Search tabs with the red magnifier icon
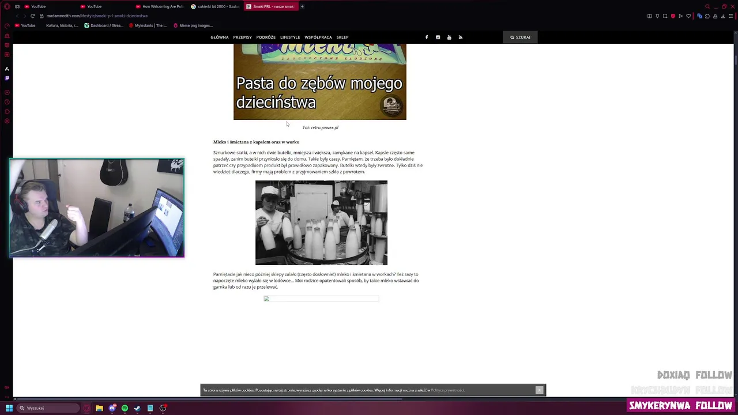738x415 pixels. (707, 6)
